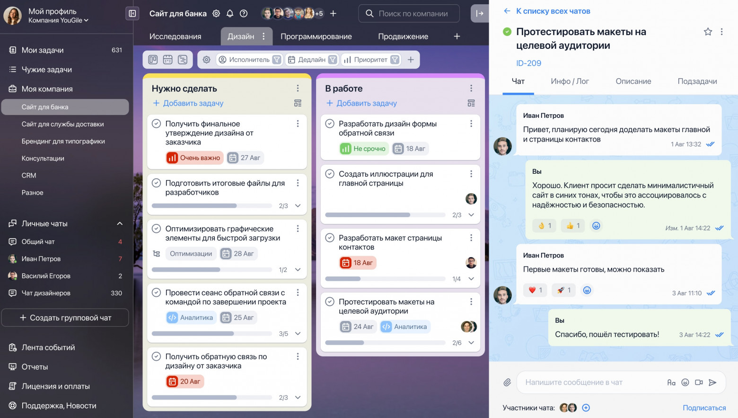Open notifications with the bell icon

click(x=229, y=13)
